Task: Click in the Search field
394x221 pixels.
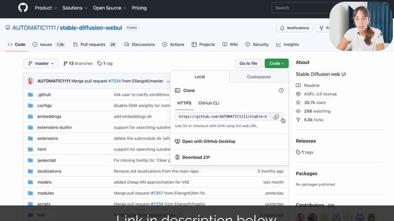Action: [300, 8]
